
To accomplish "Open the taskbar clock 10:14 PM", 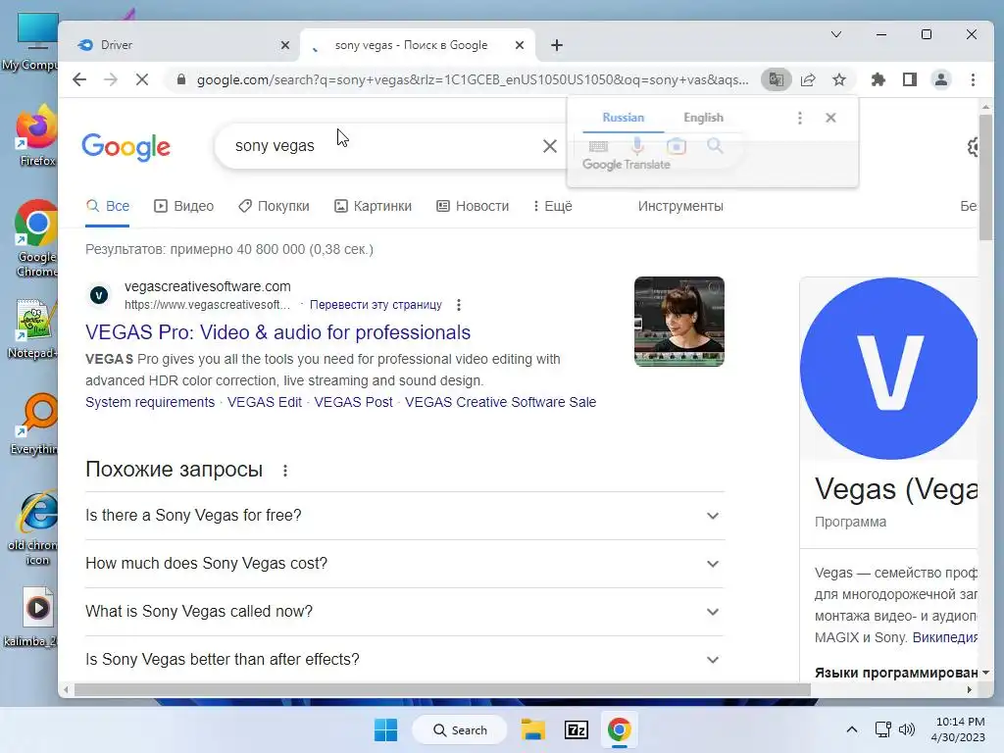I will (x=958, y=729).
